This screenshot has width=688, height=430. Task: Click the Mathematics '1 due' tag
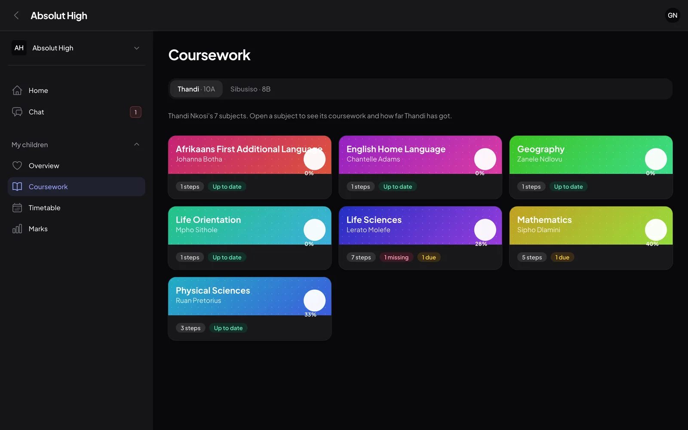pos(562,257)
